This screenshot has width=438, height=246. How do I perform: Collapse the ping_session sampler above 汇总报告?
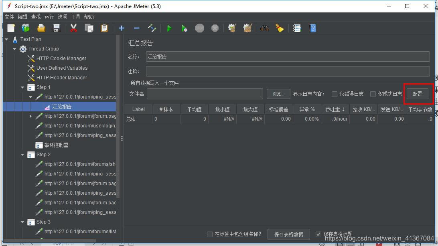(x=30, y=97)
